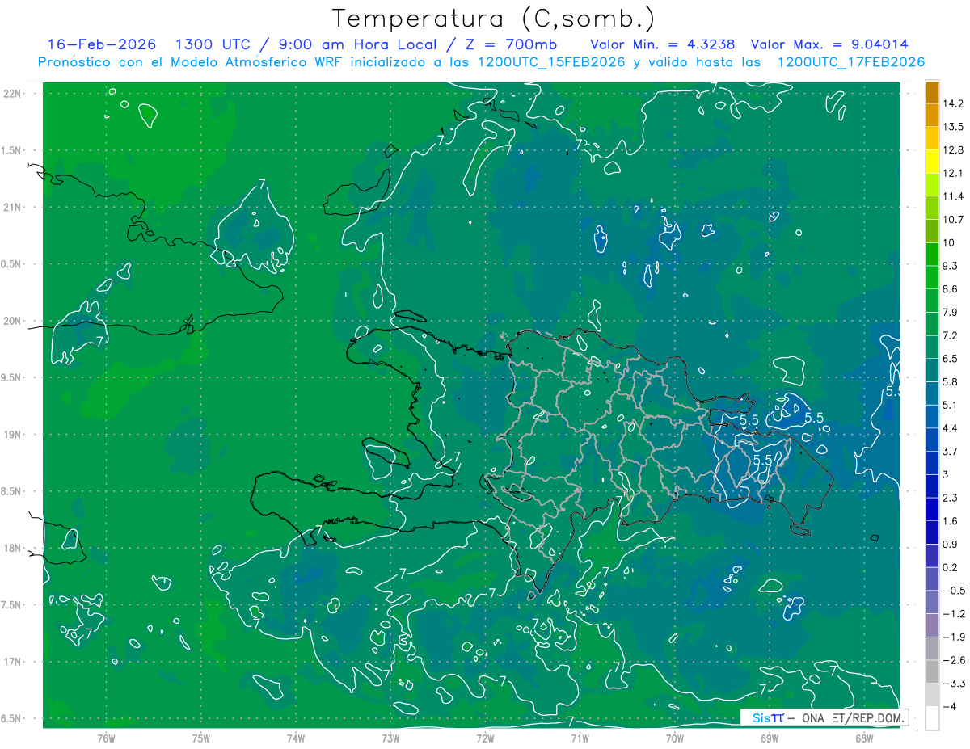Click the '2.3' value on the color scale

click(951, 498)
